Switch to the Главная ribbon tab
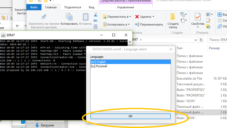The image size is (227, 128). [51, 7]
